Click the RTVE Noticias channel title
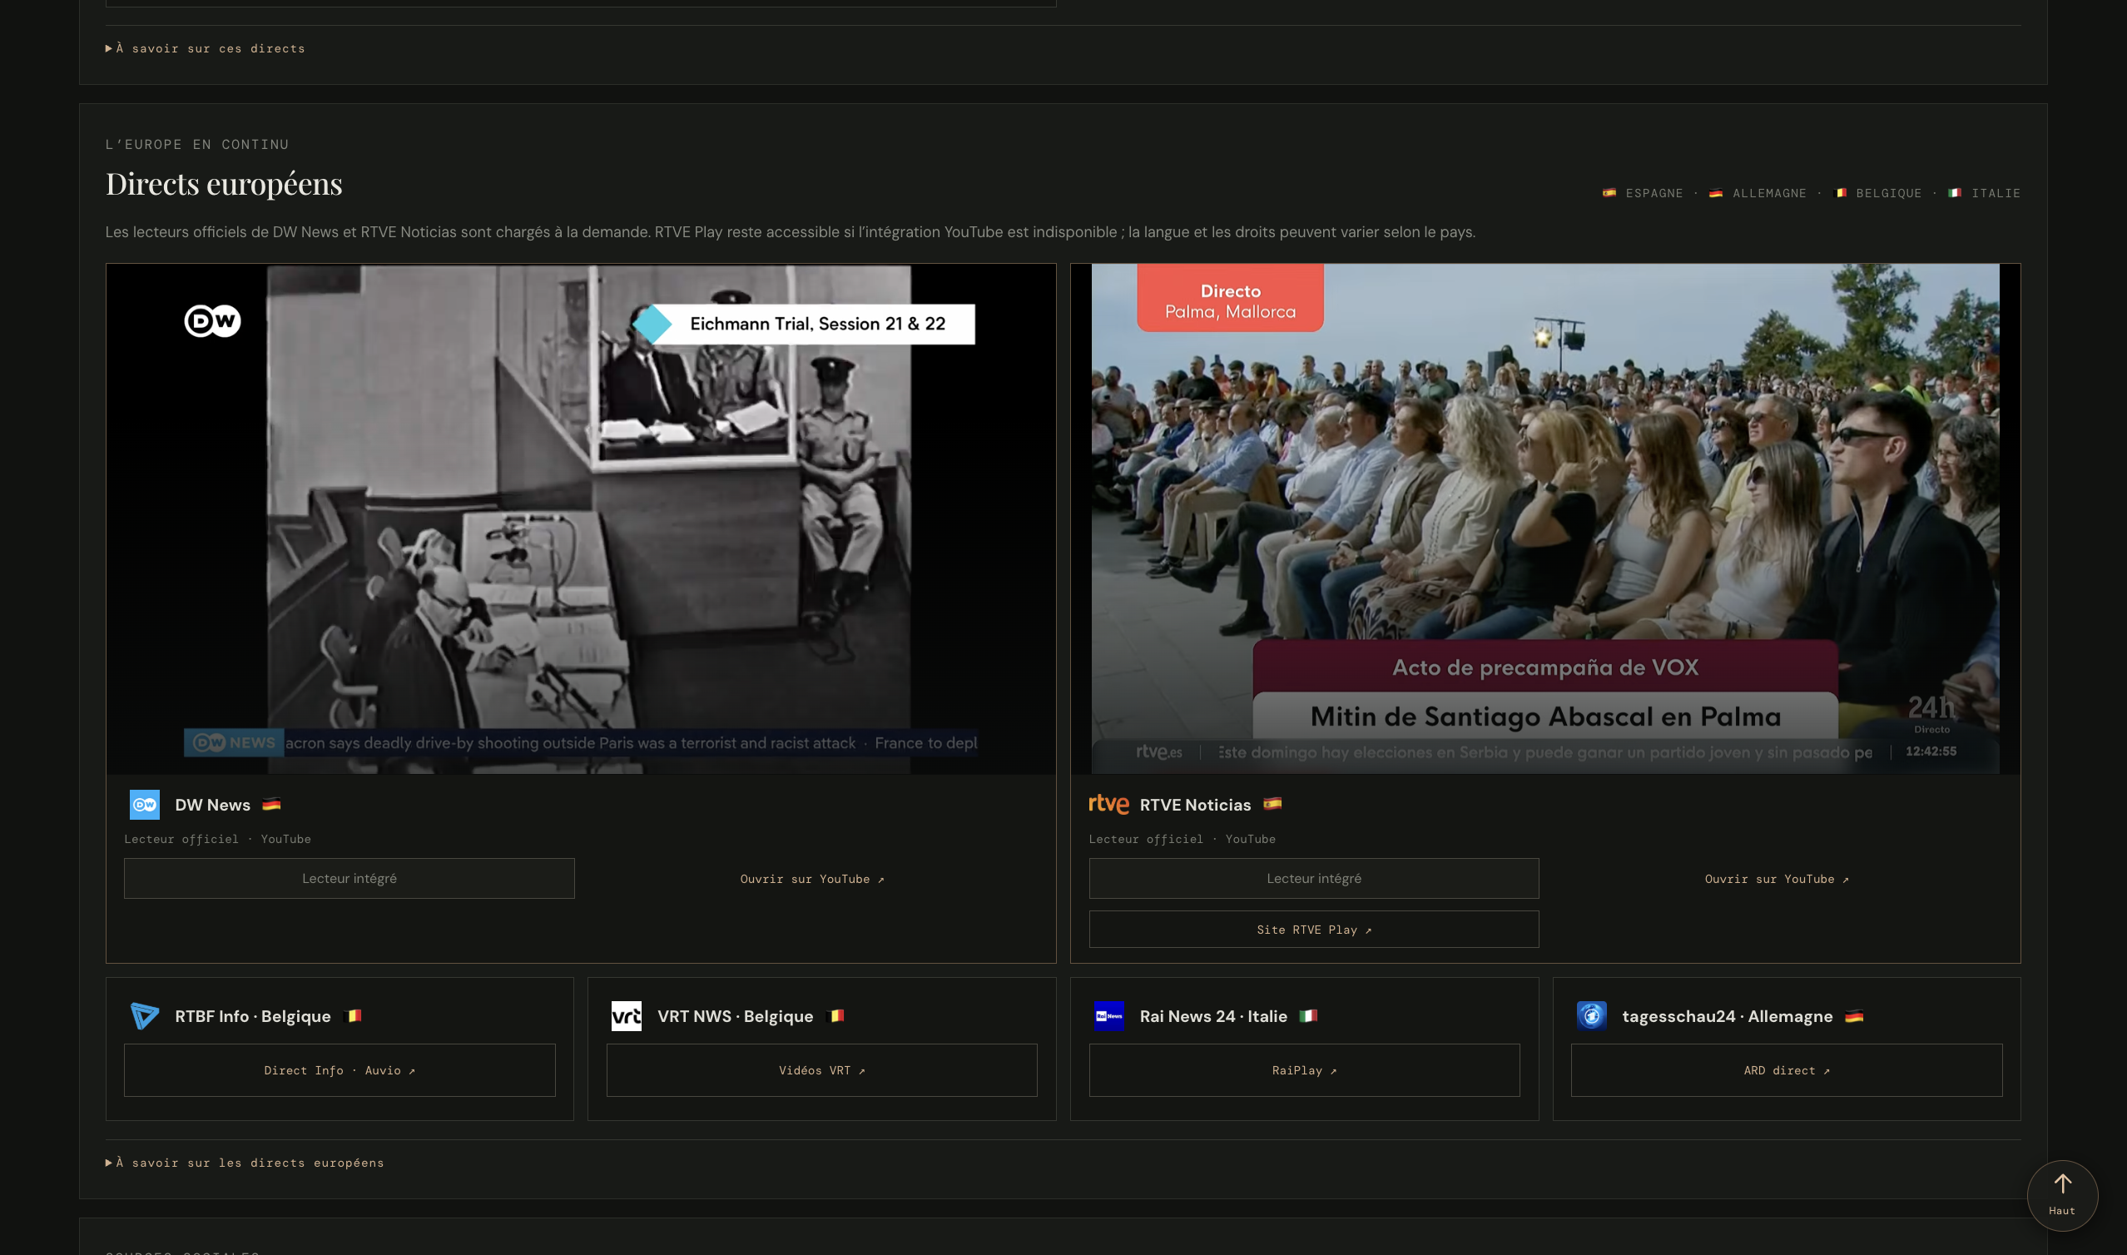This screenshot has height=1255, width=2127. coord(1195,805)
